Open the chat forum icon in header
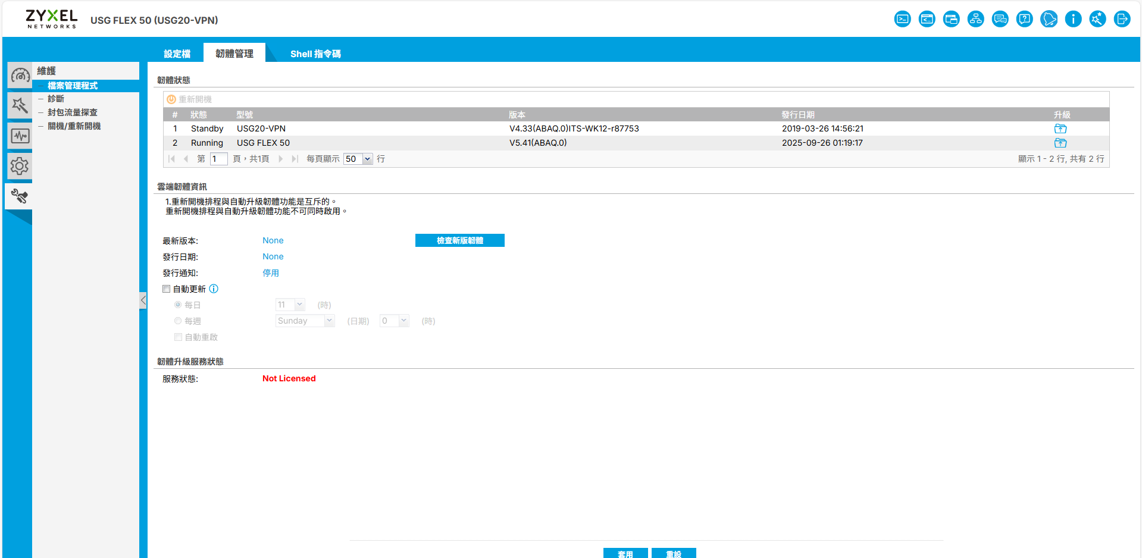1142x558 pixels. point(1000,19)
